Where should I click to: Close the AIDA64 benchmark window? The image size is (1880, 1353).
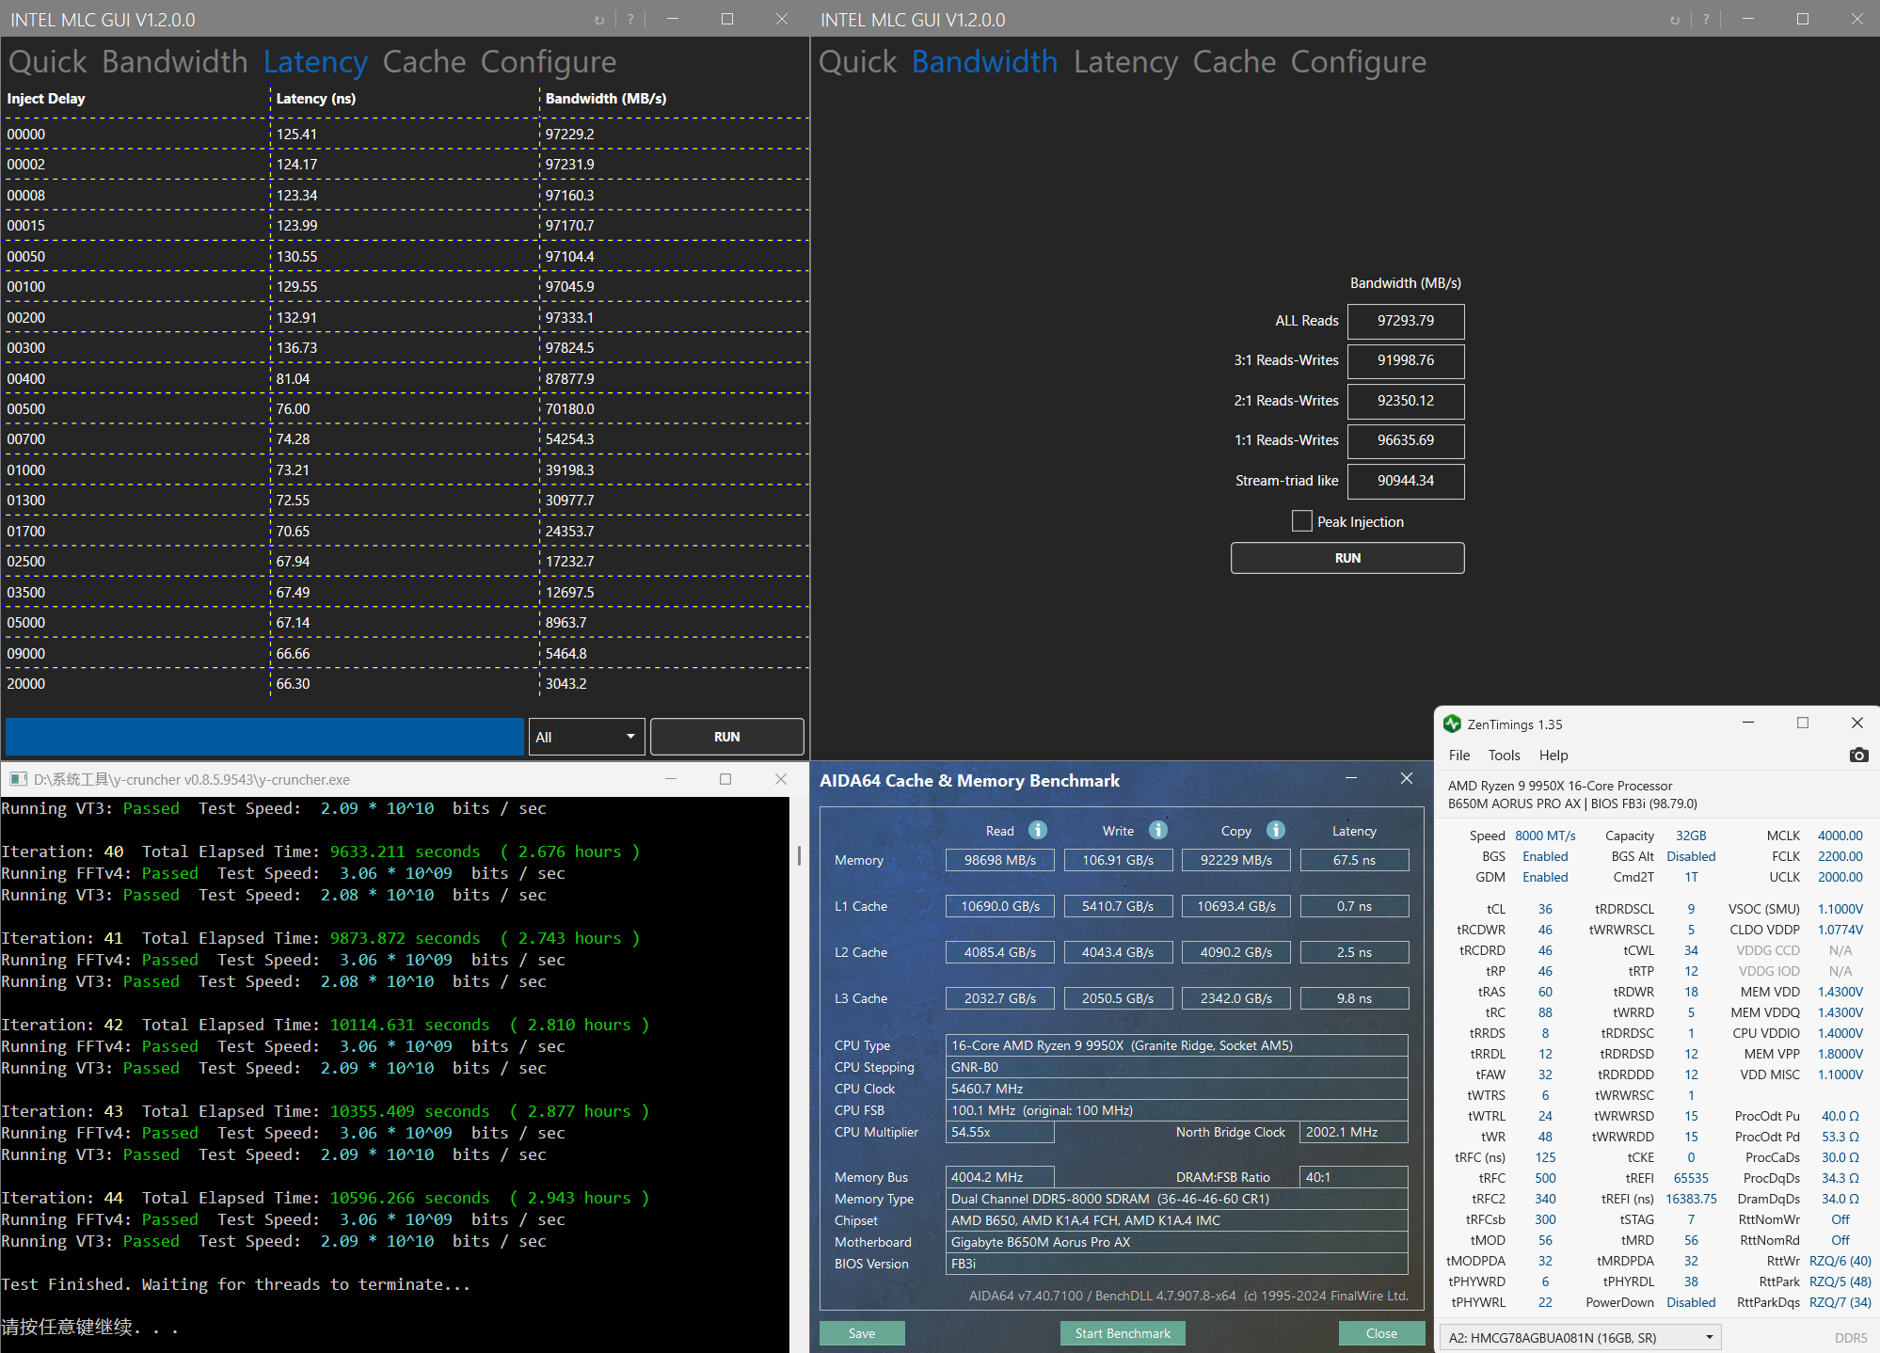[x=1407, y=778]
